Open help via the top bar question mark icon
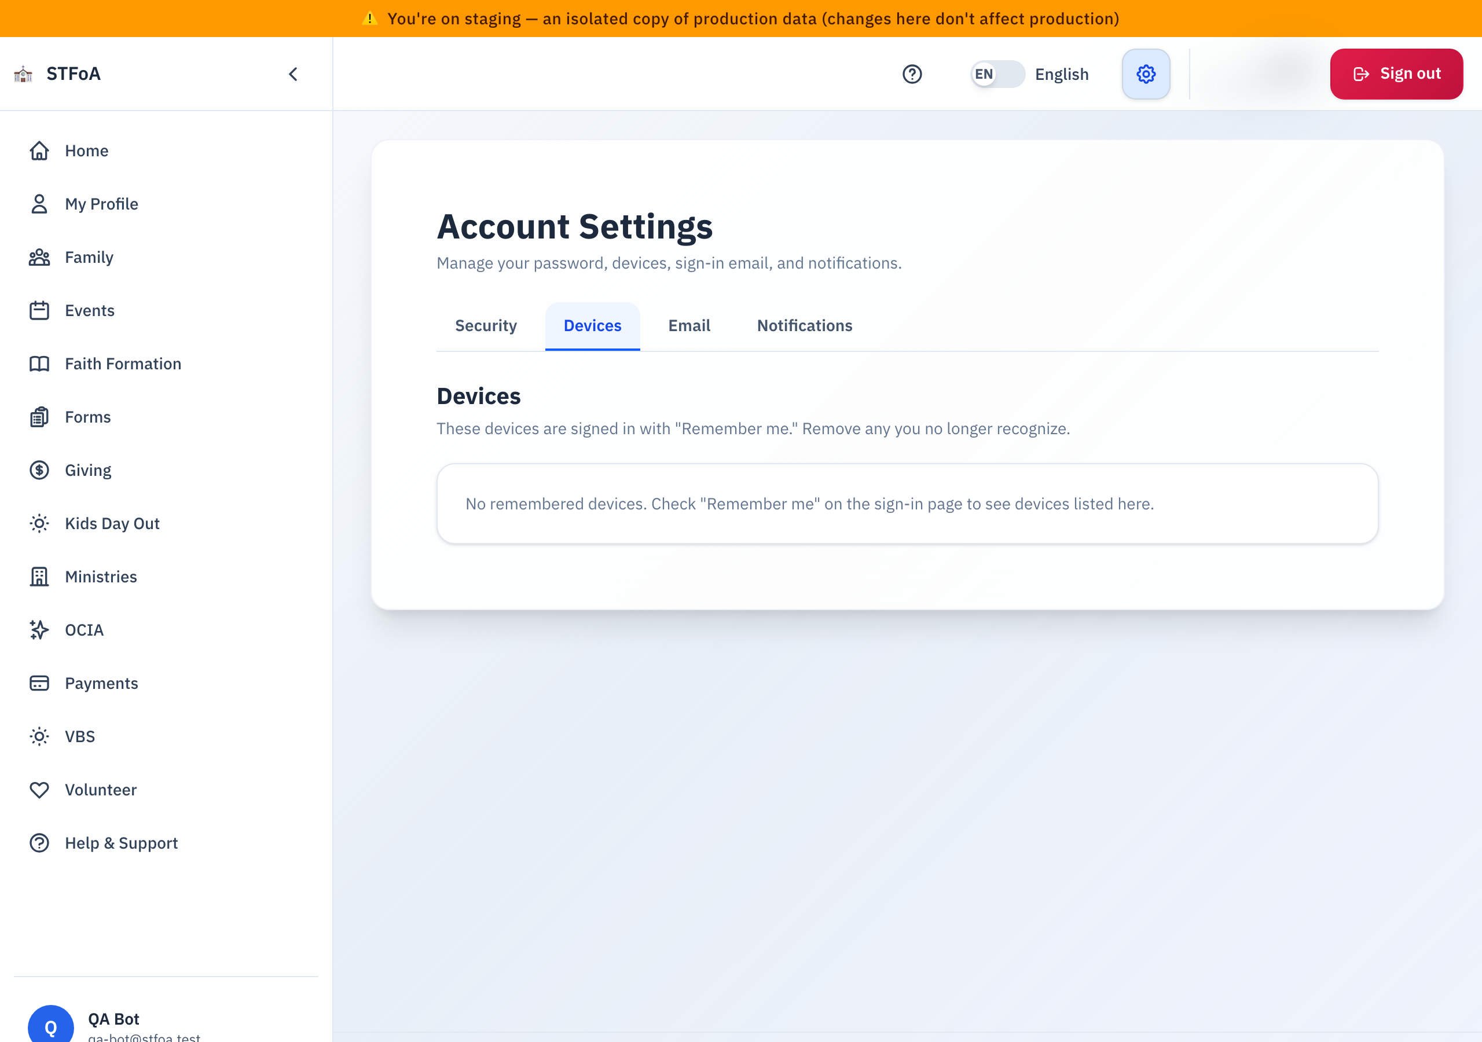 point(912,74)
